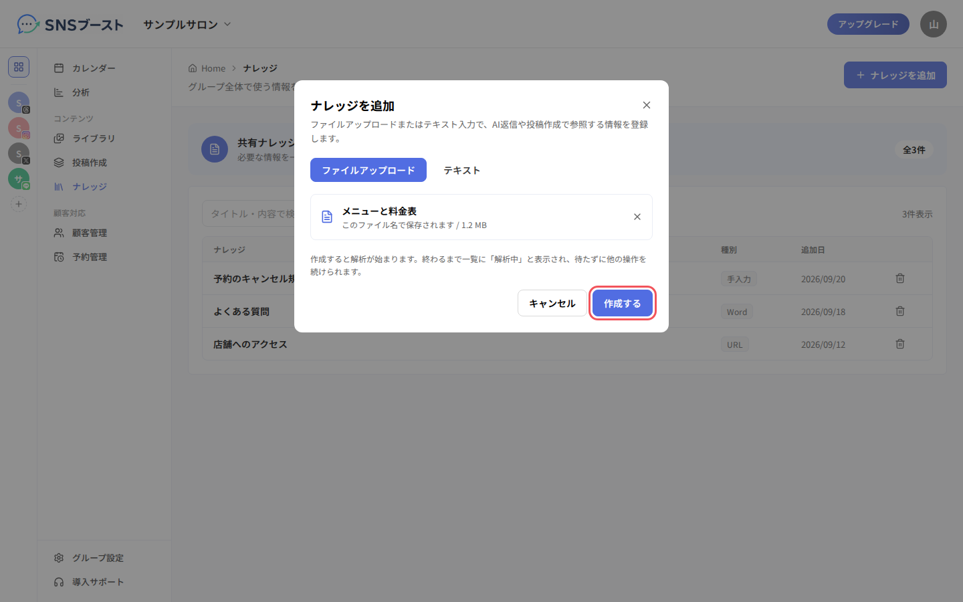Click the calendar icon beside カレンダー
This screenshot has height=602, width=963.
click(59, 68)
